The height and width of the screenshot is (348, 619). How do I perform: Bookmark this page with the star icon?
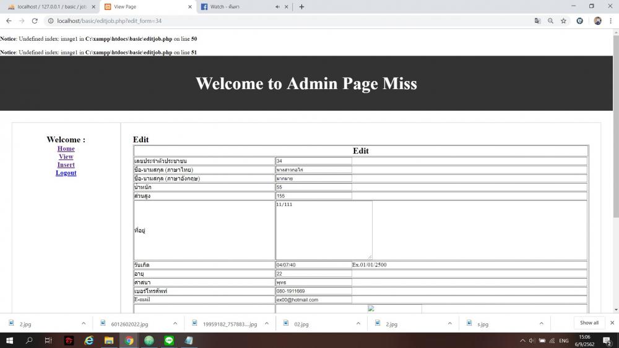563,21
